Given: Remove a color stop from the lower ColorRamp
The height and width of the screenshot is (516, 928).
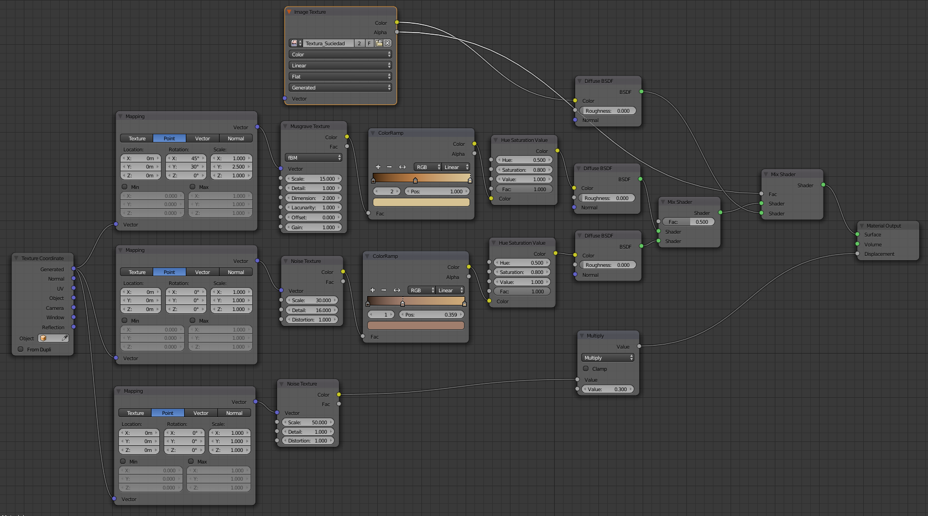Looking at the screenshot, I should [x=384, y=290].
